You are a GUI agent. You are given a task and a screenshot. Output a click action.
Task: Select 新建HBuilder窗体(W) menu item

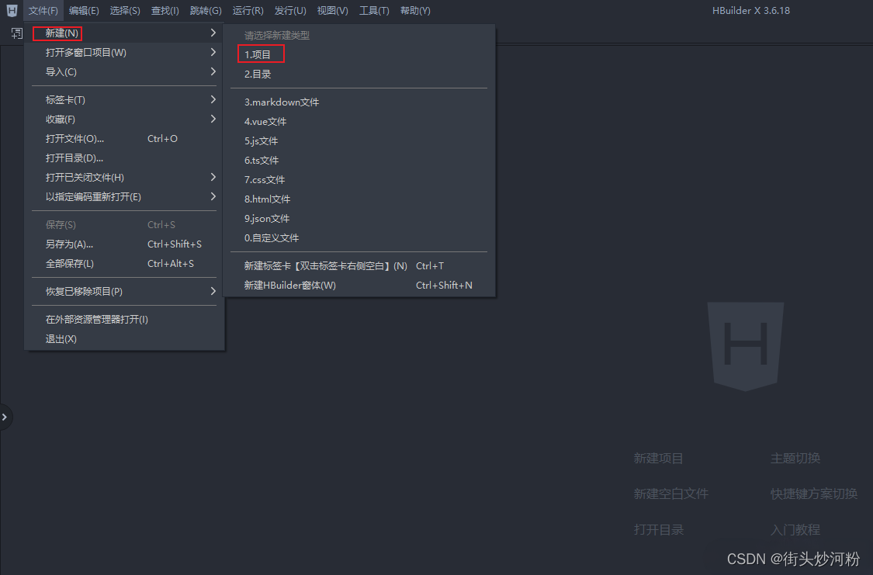pos(290,286)
